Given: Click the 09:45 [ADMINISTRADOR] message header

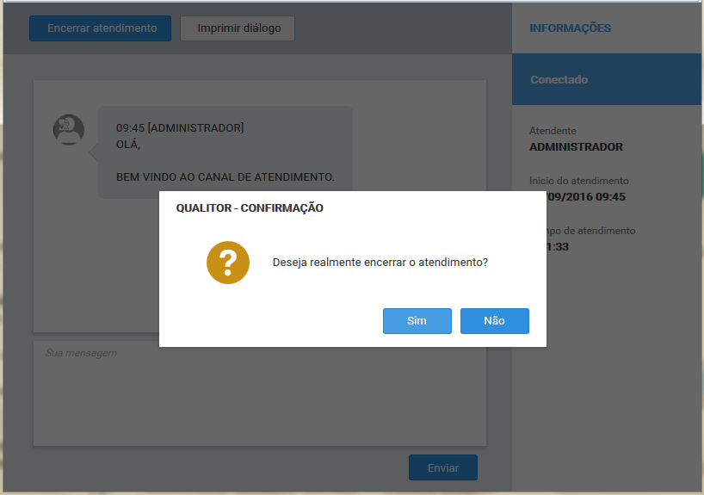Looking at the screenshot, I should click(x=180, y=128).
